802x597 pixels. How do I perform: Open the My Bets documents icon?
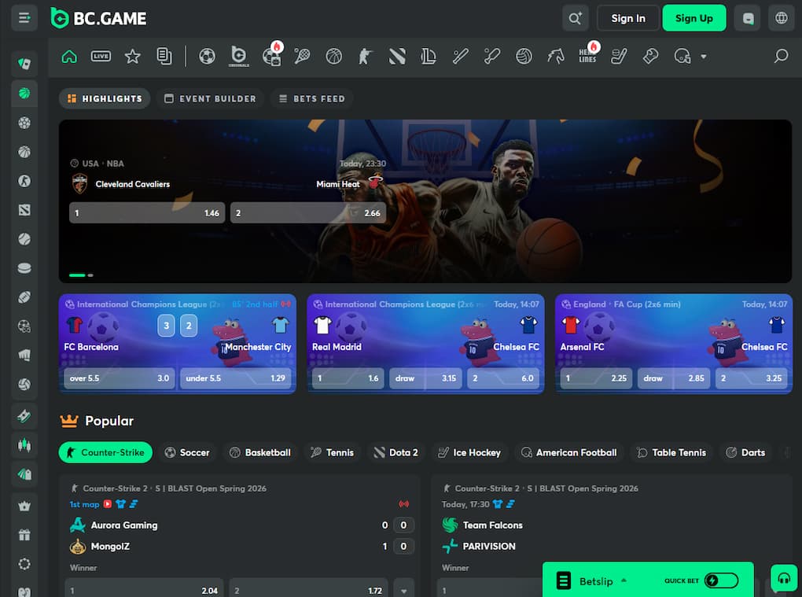[164, 57]
